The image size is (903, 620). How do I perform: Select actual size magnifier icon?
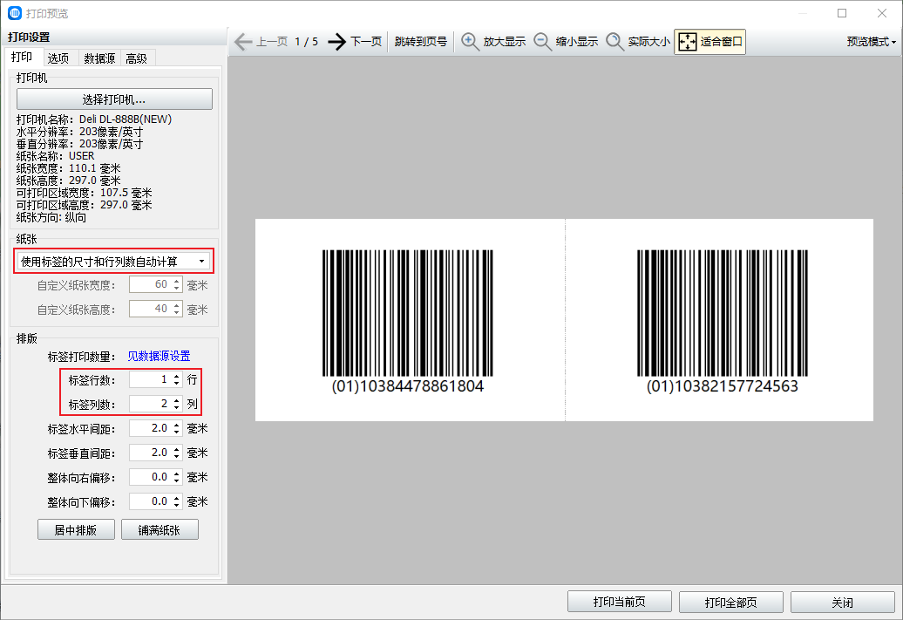click(614, 42)
